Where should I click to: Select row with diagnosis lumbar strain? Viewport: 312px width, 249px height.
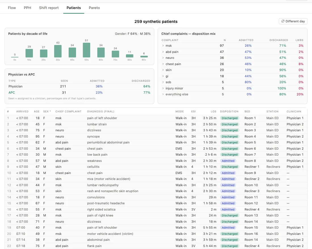[x=156, y=124]
